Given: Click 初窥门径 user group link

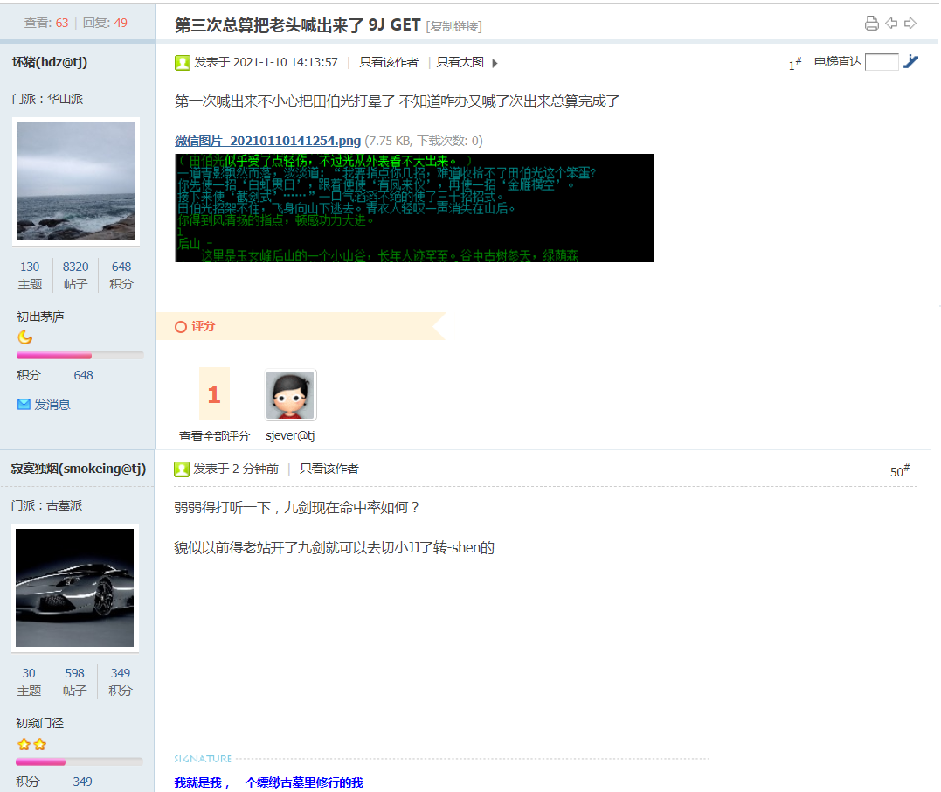Looking at the screenshot, I should 39,723.
